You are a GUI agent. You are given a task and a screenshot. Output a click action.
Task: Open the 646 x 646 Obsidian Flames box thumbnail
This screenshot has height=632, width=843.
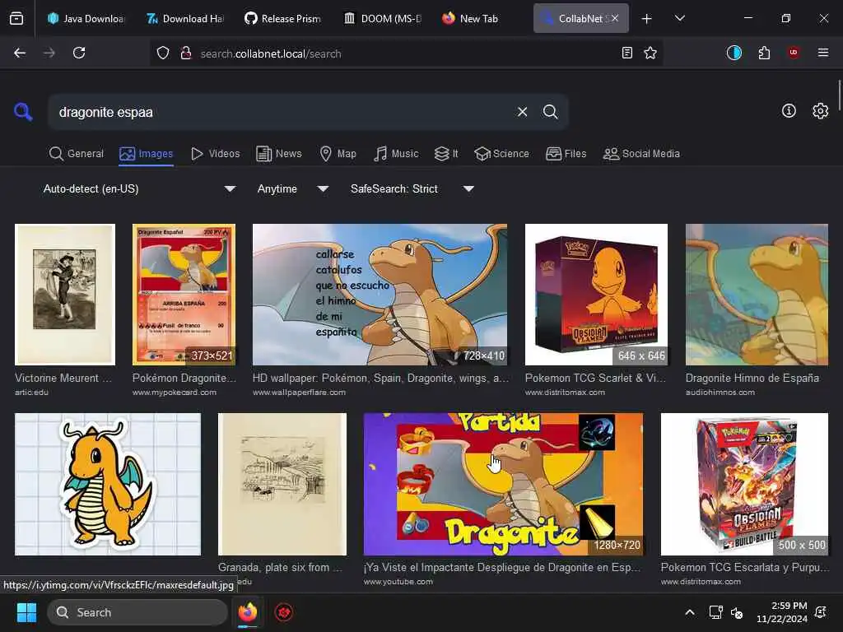(596, 295)
